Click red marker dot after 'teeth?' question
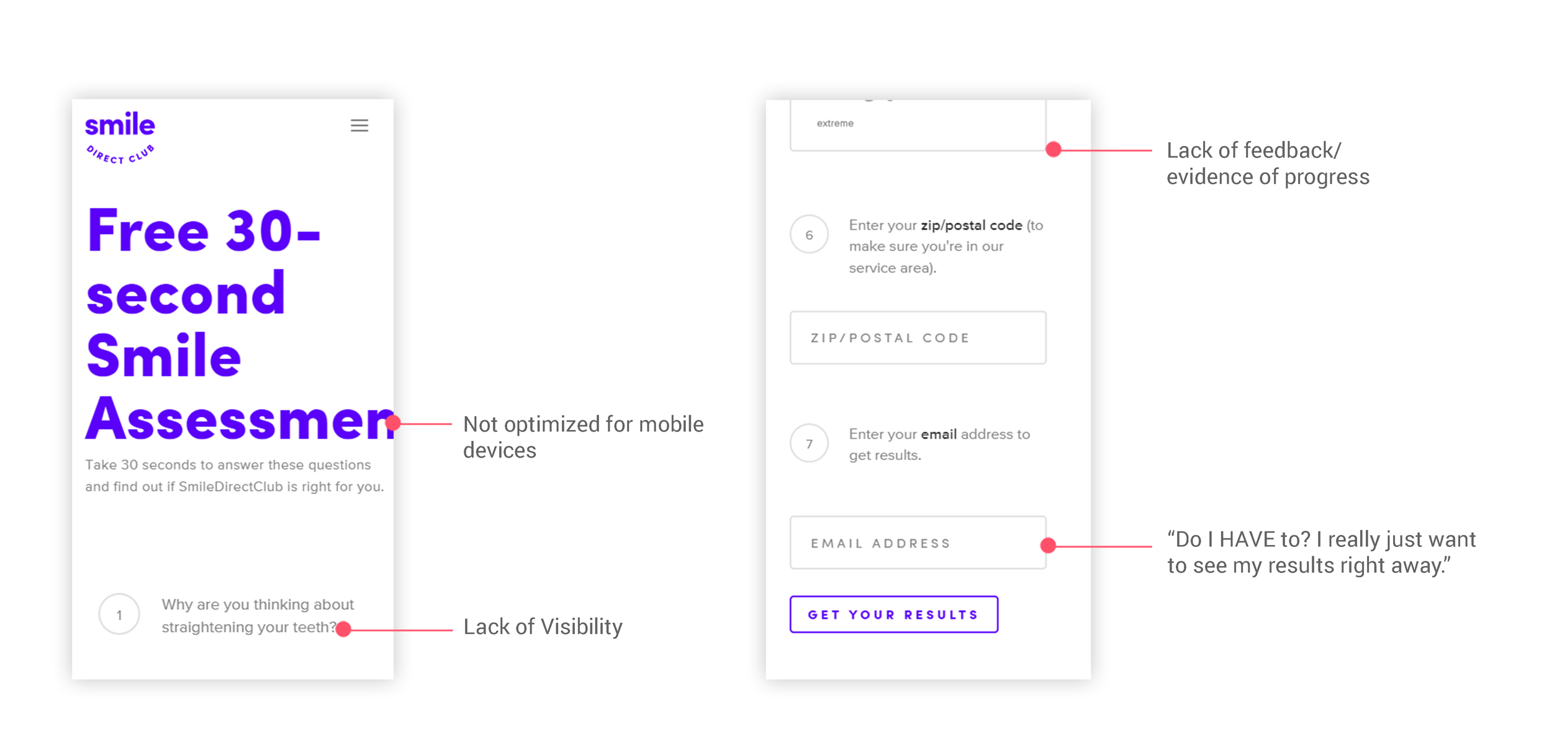Image resolution: width=1552 pixels, height=745 pixels. pos(343,629)
